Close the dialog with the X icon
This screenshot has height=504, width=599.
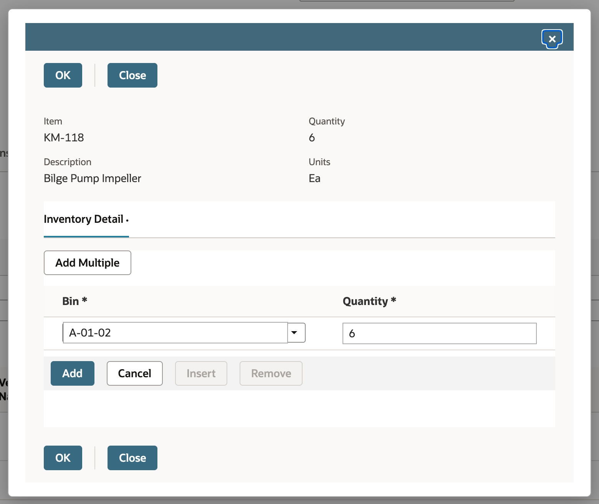pyautogui.click(x=552, y=39)
